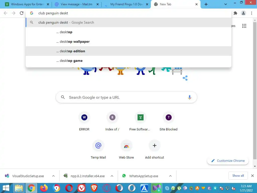257x193 pixels.
Task: Click the Reload page icon
Action: click(x=22, y=13)
